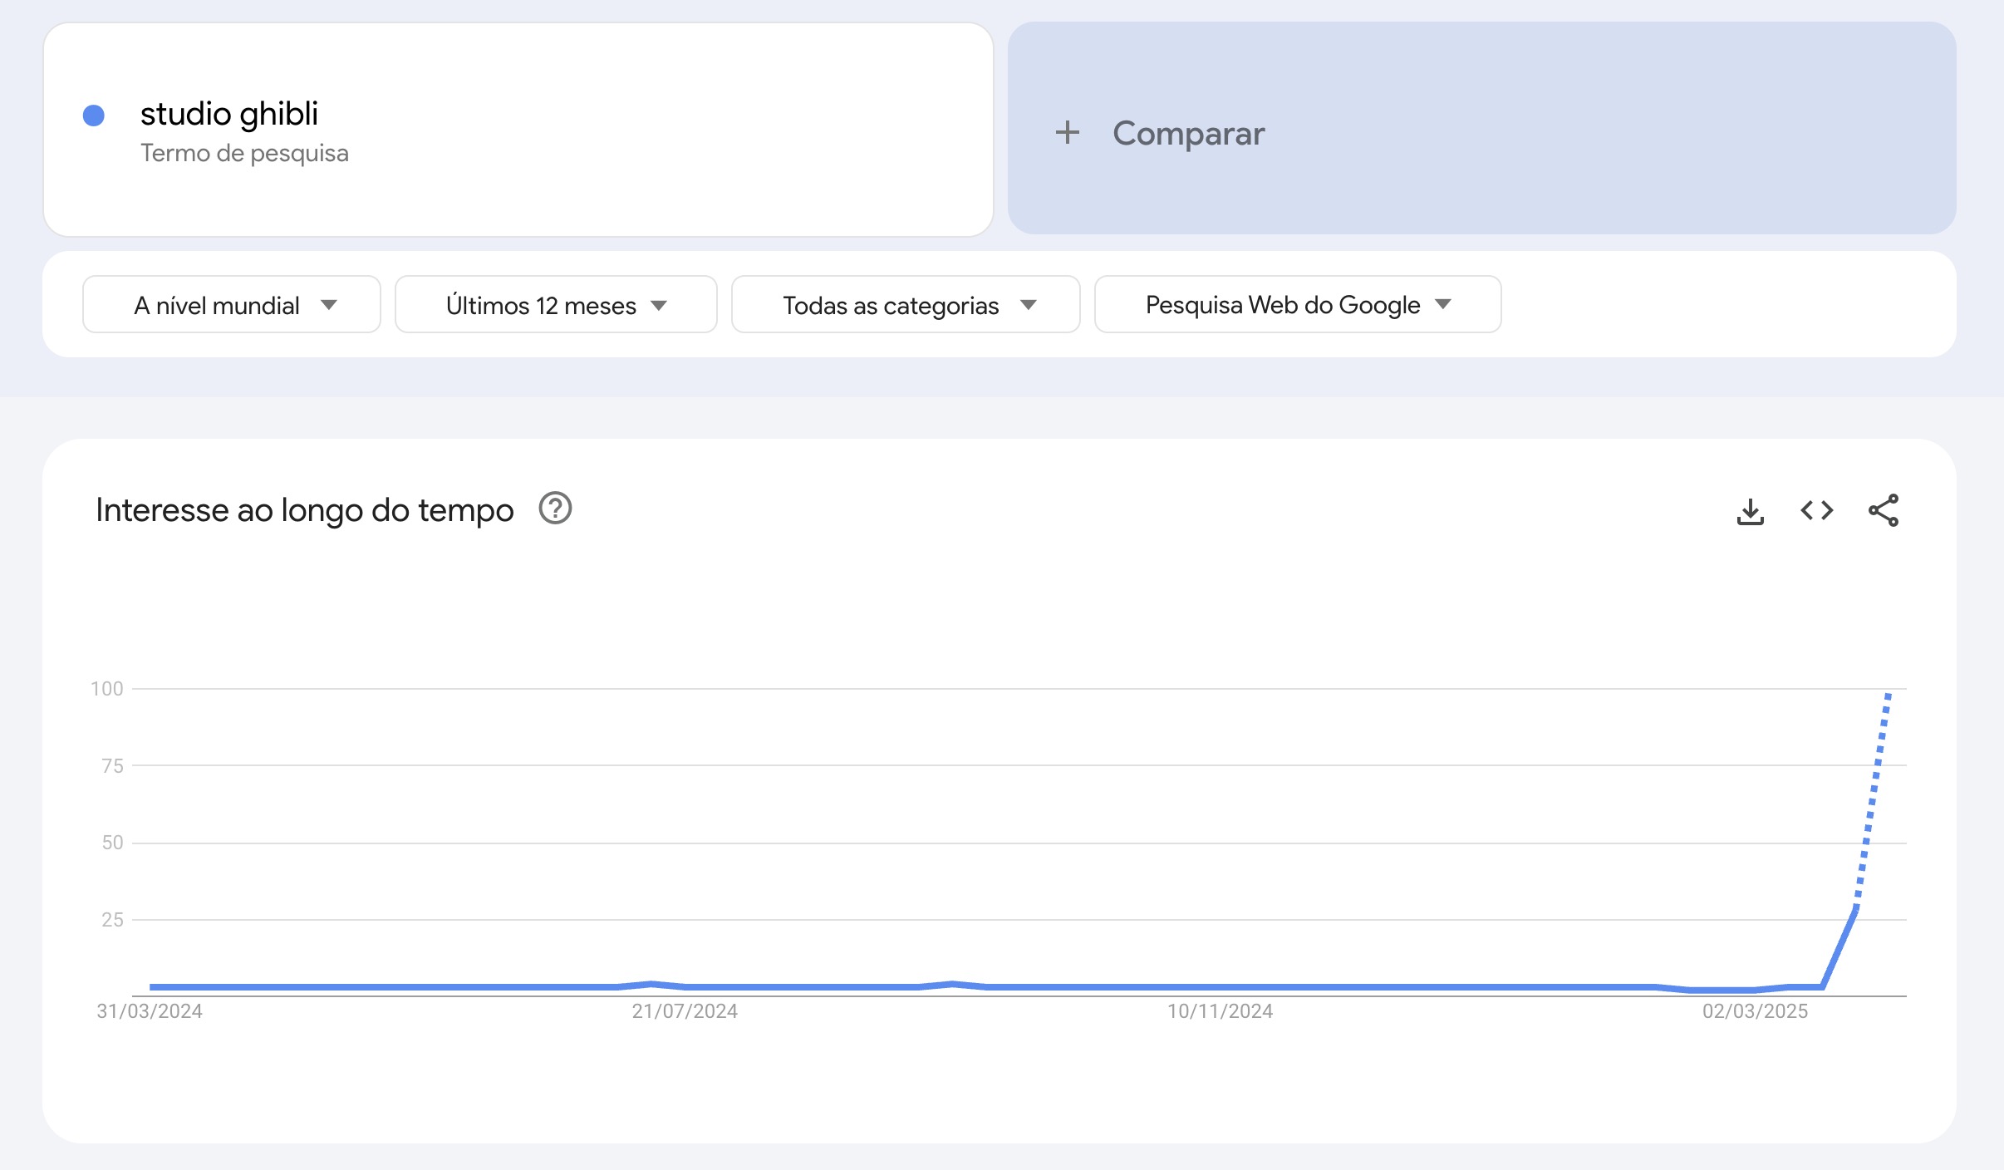Click the blue dot beside studio ghibli
The width and height of the screenshot is (2004, 1170).
pyautogui.click(x=94, y=116)
